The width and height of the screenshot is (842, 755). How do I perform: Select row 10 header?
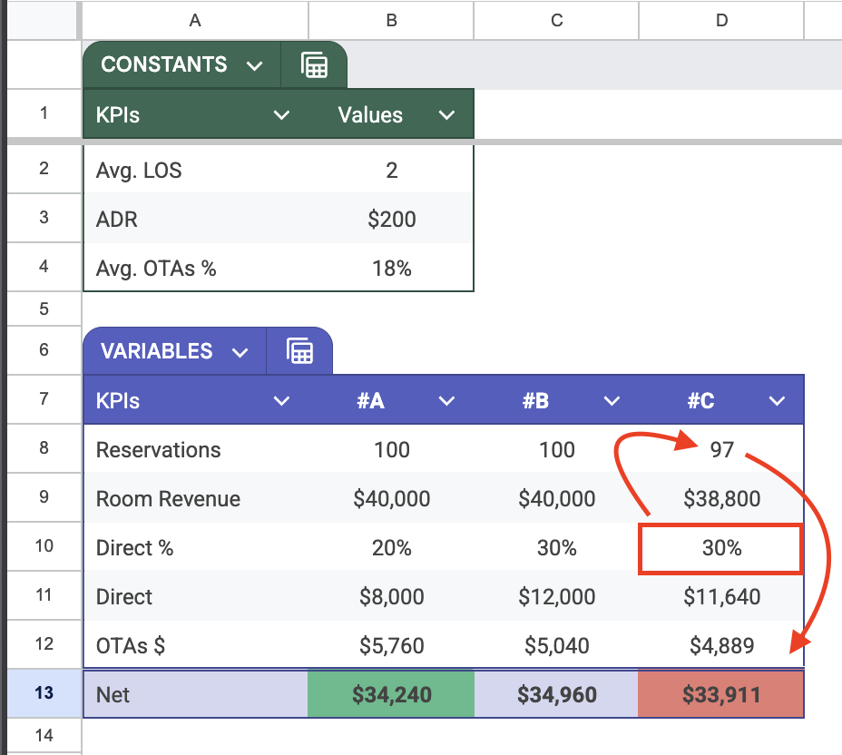(44, 547)
